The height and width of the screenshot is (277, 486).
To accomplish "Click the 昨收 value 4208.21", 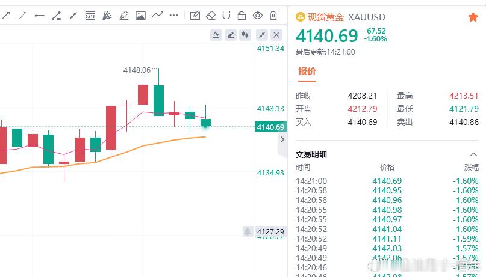I will 363,96.
